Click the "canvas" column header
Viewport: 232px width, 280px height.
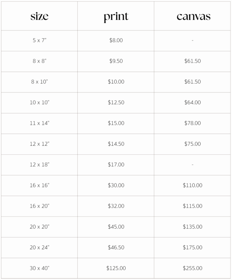[x=193, y=16]
